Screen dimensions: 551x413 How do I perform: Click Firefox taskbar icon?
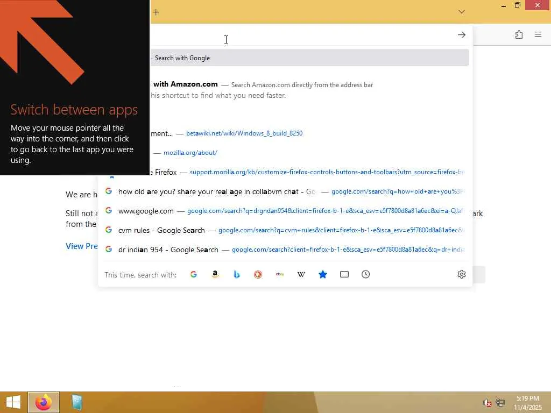(44, 402)
